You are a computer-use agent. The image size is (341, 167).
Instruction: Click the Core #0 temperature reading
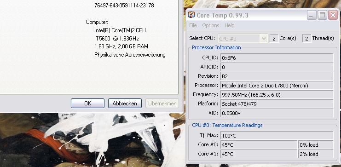259,145
